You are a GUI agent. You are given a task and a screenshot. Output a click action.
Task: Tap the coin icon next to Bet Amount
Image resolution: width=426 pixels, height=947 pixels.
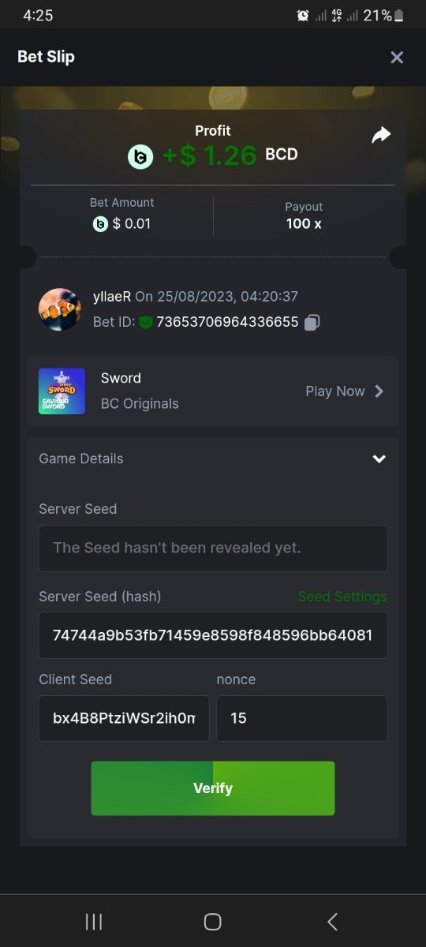(100, 224)
